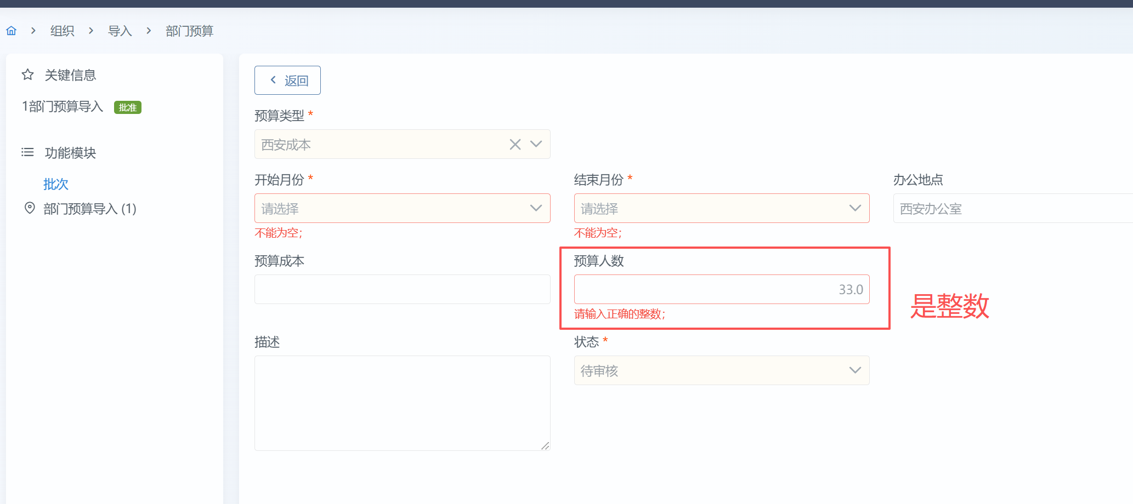
Task: Go to 导入 in the breadcrumb
Action: pyautogui.click(x=120, y=31)
